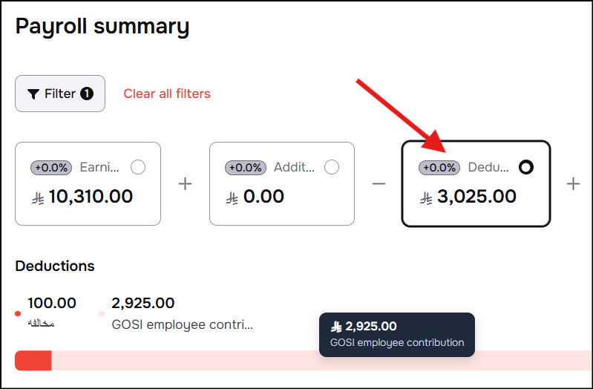Select the Additions radio button
Viewport: 593px width, 389px height.
332,167
